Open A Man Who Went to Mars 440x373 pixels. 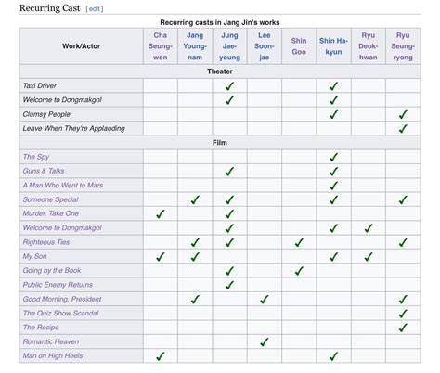[63, 185]
